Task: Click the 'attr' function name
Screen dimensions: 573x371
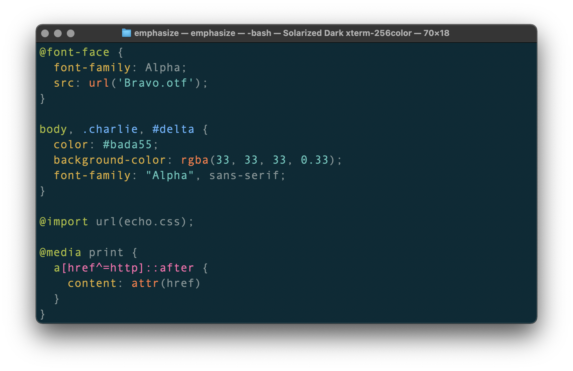Action: click(145, 283)
